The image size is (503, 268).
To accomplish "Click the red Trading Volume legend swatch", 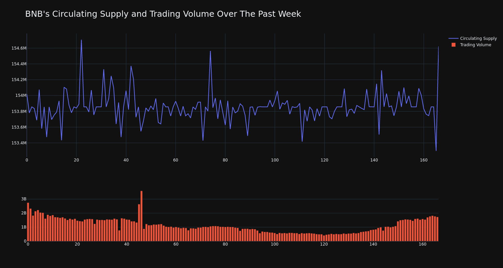I will pos(453,45).
